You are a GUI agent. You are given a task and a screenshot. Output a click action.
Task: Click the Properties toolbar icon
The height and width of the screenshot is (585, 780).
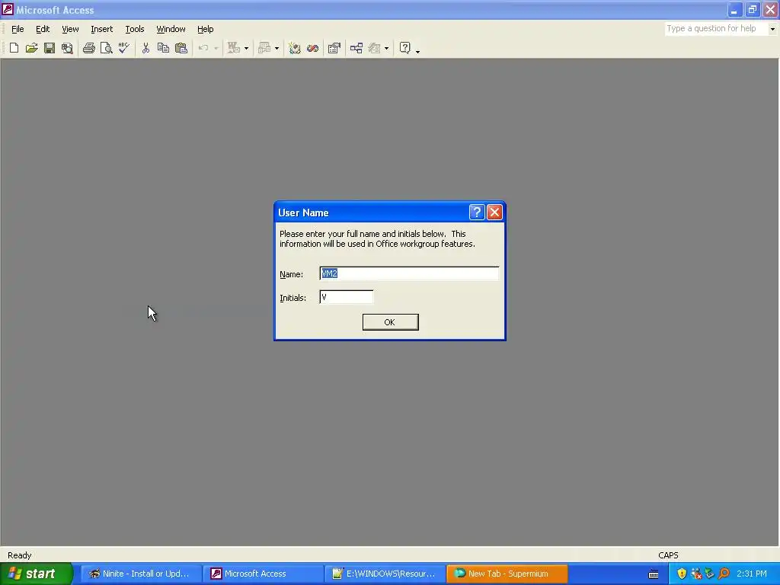(334, 48)
